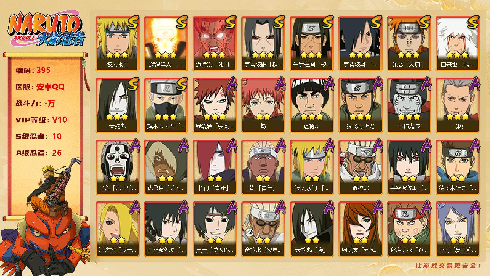
Task: Open the 佩恩「天道」 ninja card
Action: [x=409, y=44]
